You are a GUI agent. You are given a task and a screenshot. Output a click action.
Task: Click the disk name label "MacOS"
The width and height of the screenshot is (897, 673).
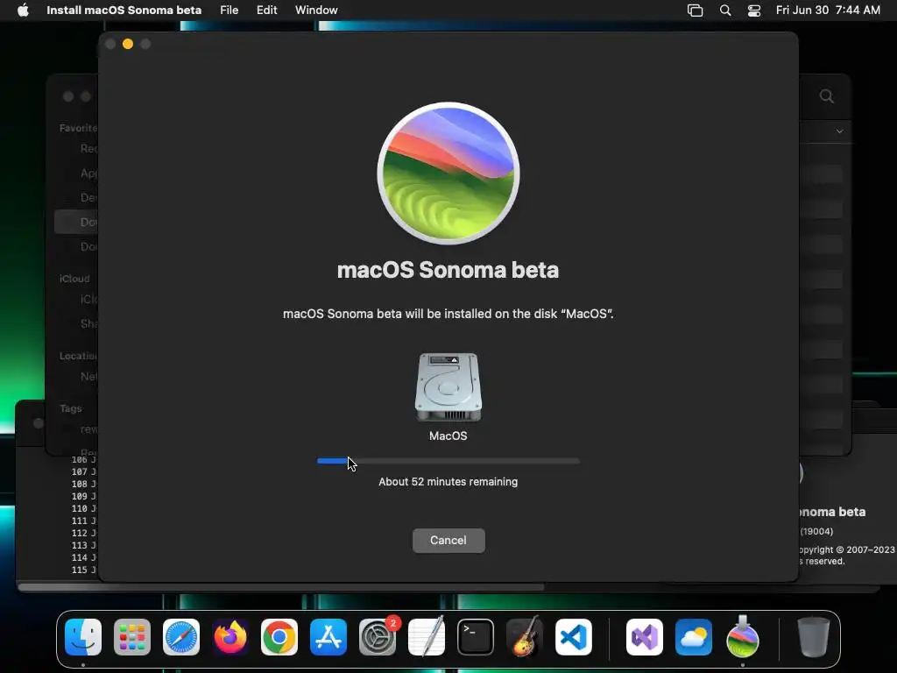[448, 436]
